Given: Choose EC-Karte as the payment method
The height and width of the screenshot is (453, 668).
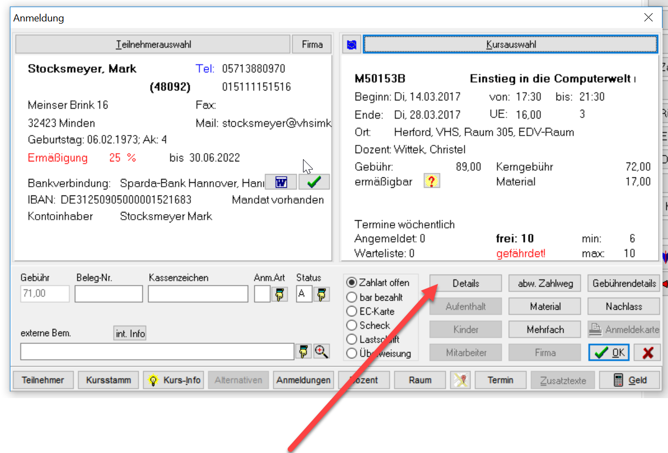Looking at the screenshot, I should tap(352, 311).
